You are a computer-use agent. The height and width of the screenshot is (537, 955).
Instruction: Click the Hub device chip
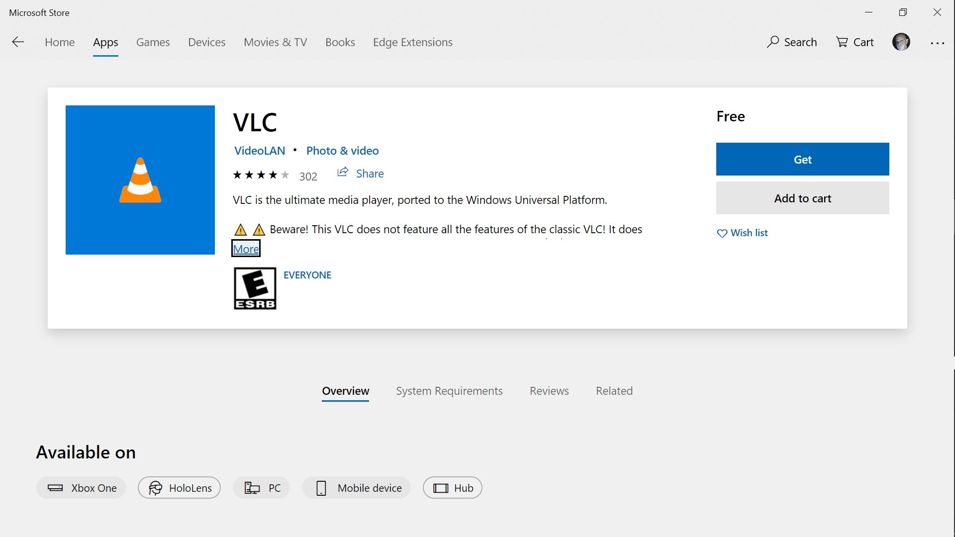point(452,488)
